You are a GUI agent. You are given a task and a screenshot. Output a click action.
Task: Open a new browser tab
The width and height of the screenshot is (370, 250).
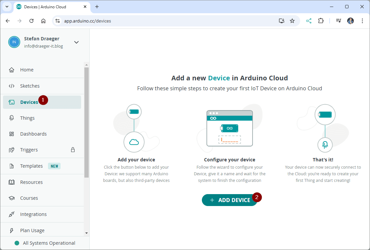(x=97, y=7)
